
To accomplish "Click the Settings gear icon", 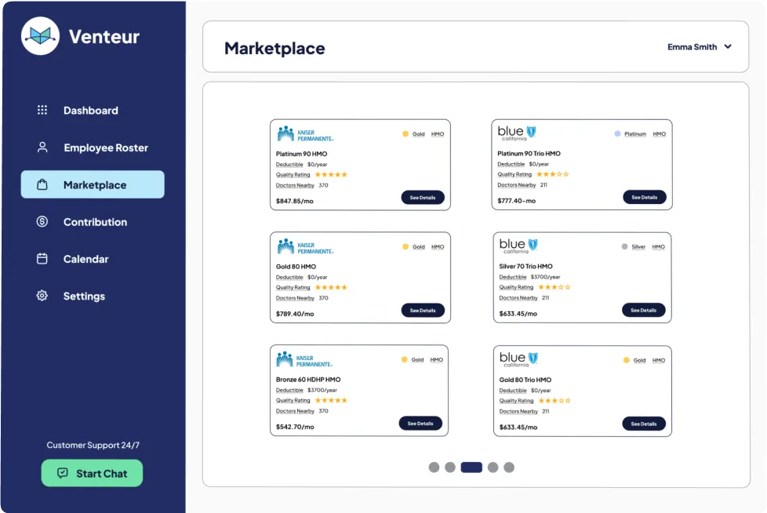I will point(42,296).
